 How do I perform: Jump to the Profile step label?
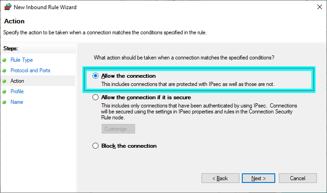coord(17,91)
